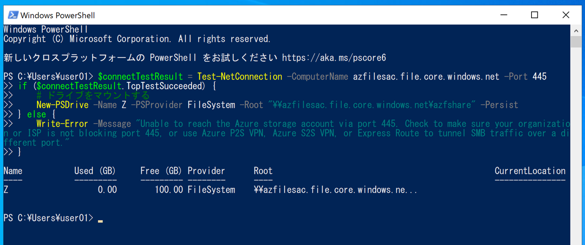Click the azfilesac.file.core.windows.net computer name argument
This screenshot has height=245, width=585.
426,76
